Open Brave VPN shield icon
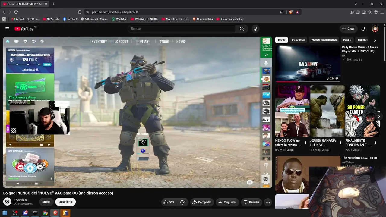 click(x=376, y=12)
